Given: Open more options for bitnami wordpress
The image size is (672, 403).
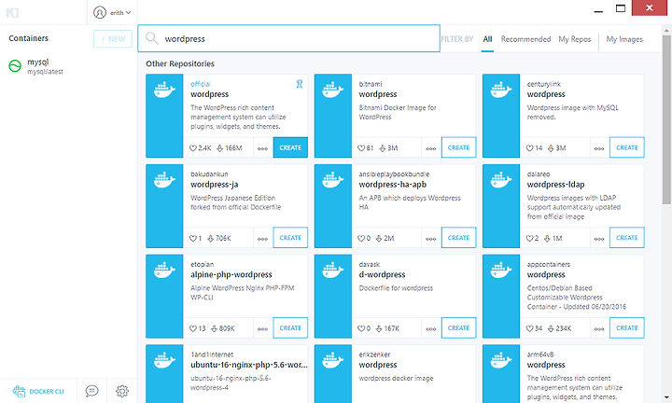Looking at the screenshot, I should (x=430, y=148).
